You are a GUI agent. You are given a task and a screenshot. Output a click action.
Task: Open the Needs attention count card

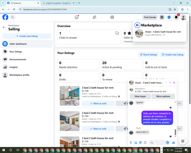pos(78,65)
